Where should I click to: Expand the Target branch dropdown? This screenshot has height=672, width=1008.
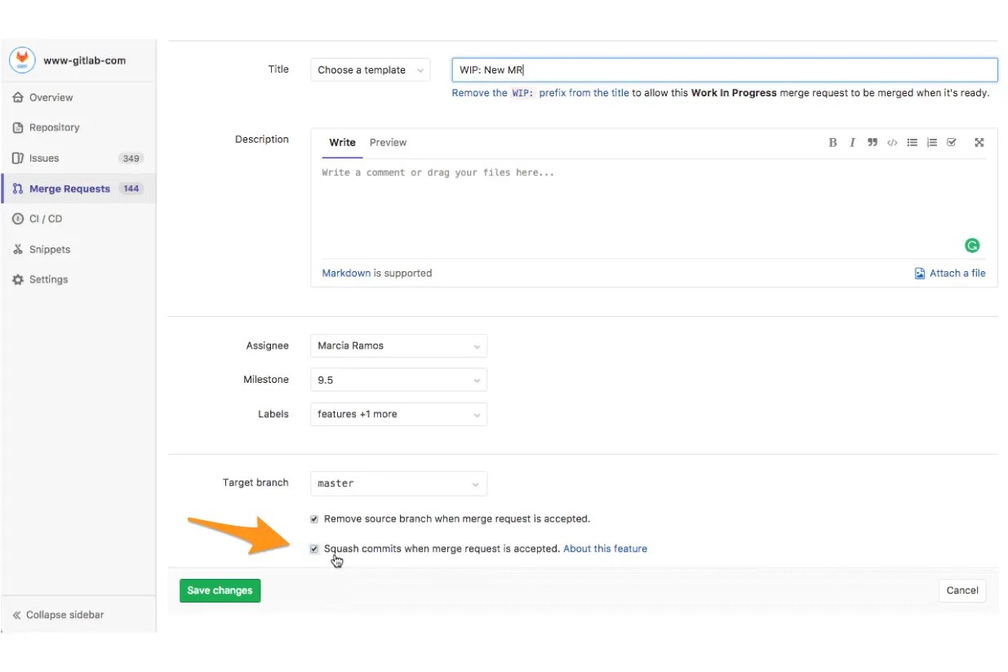[x=398, y=483]
